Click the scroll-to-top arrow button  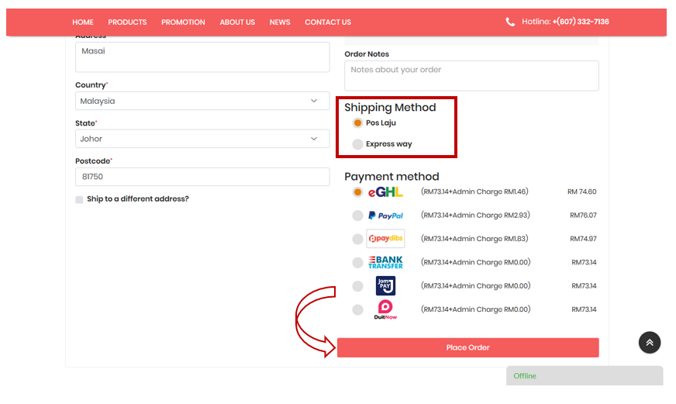click(650, 342)
